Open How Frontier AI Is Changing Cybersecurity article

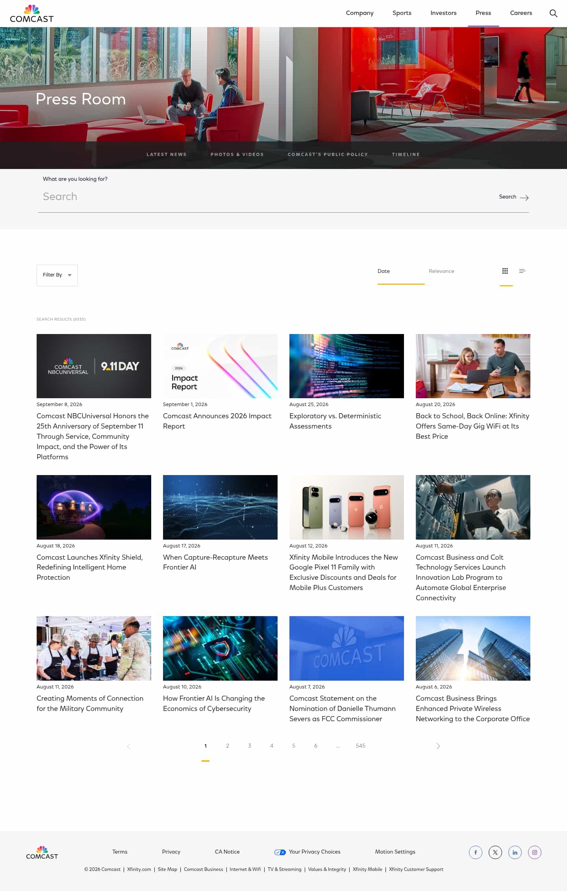click(x=214, y=703)
